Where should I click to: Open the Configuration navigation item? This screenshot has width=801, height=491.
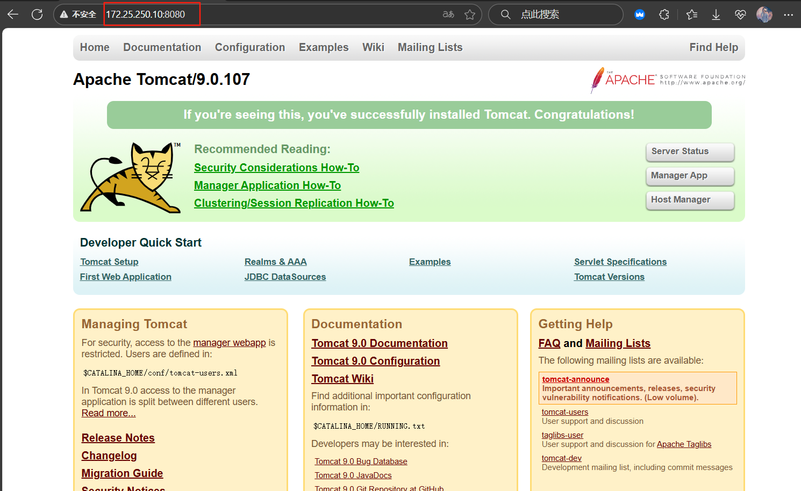pyautogui.click(x=250, y=47)
